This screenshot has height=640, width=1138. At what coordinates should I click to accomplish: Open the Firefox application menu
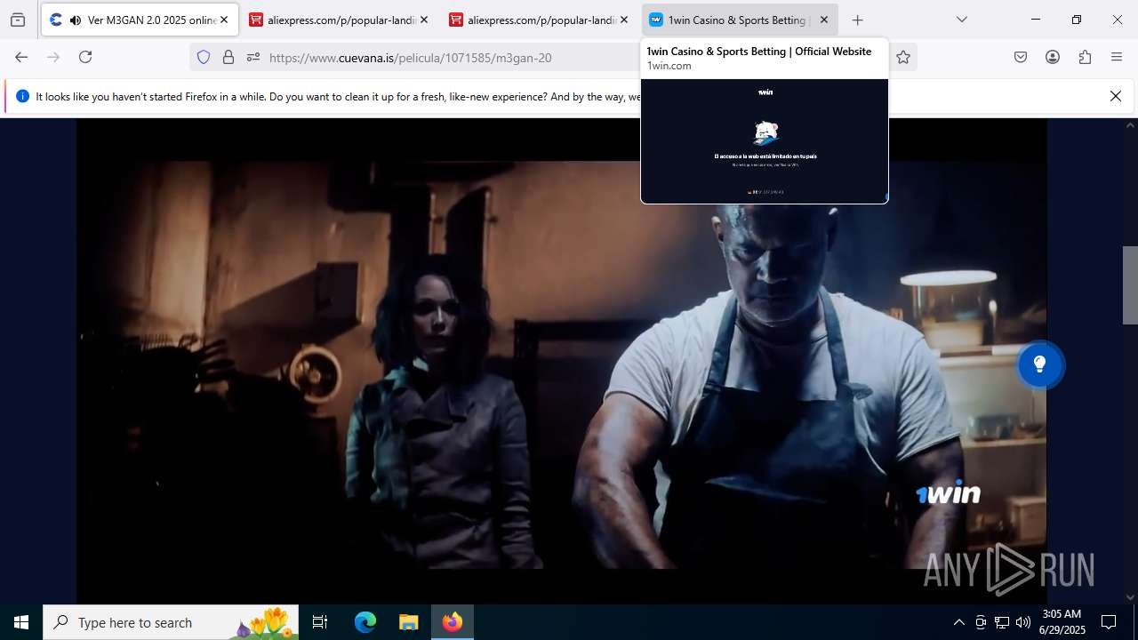point(1117,57)
